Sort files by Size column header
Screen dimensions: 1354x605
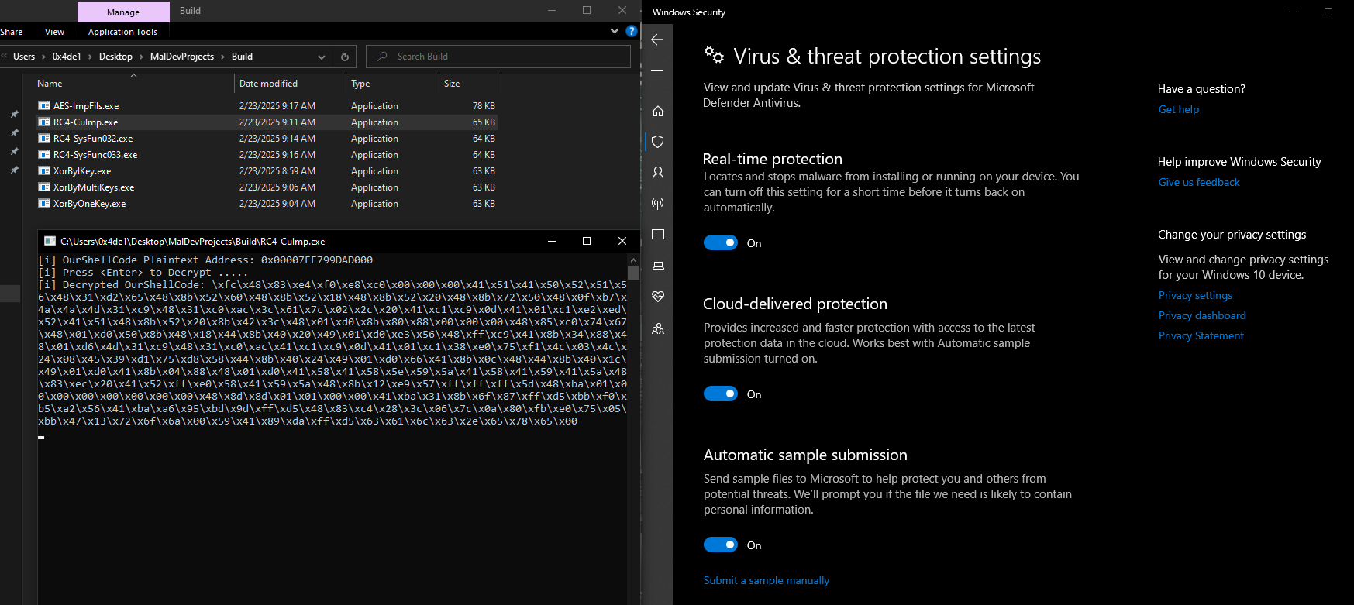coord(470,84)
